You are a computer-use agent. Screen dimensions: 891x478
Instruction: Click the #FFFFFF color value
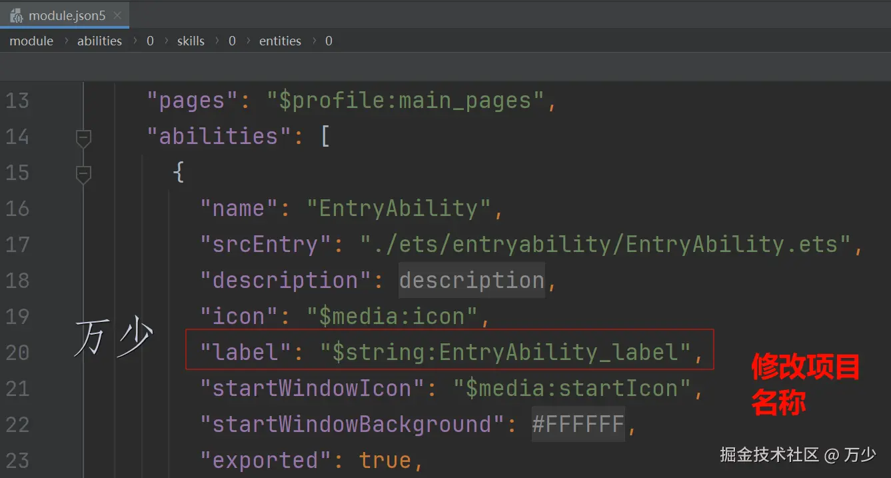pyautogui.click(x=578, y=425)
